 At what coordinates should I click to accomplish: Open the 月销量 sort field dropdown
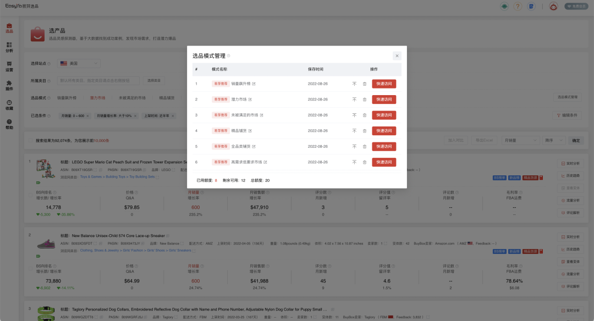[x=520, y=141]
